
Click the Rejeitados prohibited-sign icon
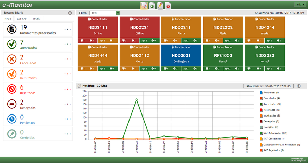coord(12,89)
